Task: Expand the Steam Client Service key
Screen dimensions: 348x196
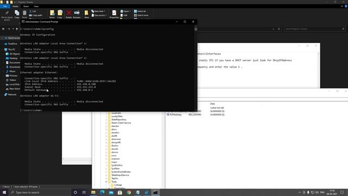Action: point(106,123)
